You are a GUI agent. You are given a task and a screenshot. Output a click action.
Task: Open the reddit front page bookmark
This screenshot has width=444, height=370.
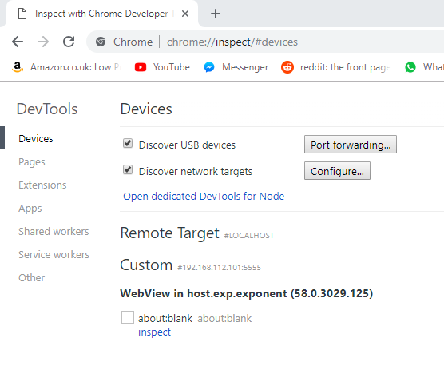click(x=336, y=67)
